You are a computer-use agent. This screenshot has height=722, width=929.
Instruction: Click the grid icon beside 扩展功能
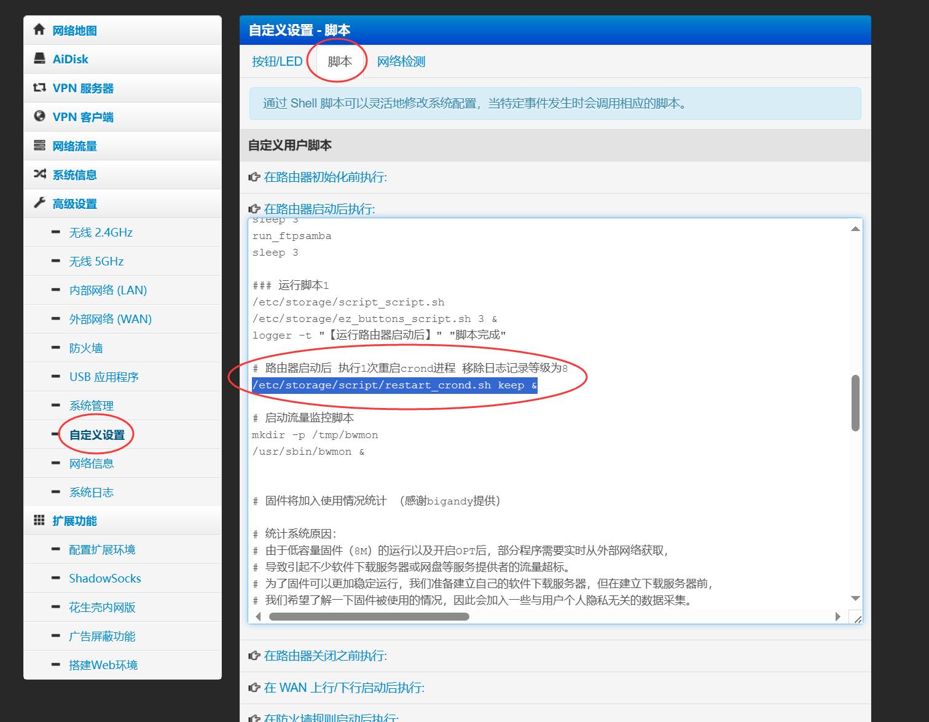pyautogui.click(x=39, y=520)
